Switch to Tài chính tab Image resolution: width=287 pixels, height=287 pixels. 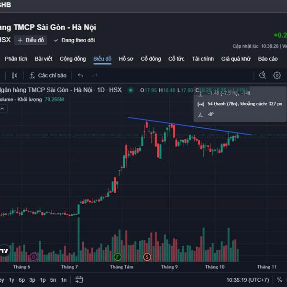click(203, 59)
